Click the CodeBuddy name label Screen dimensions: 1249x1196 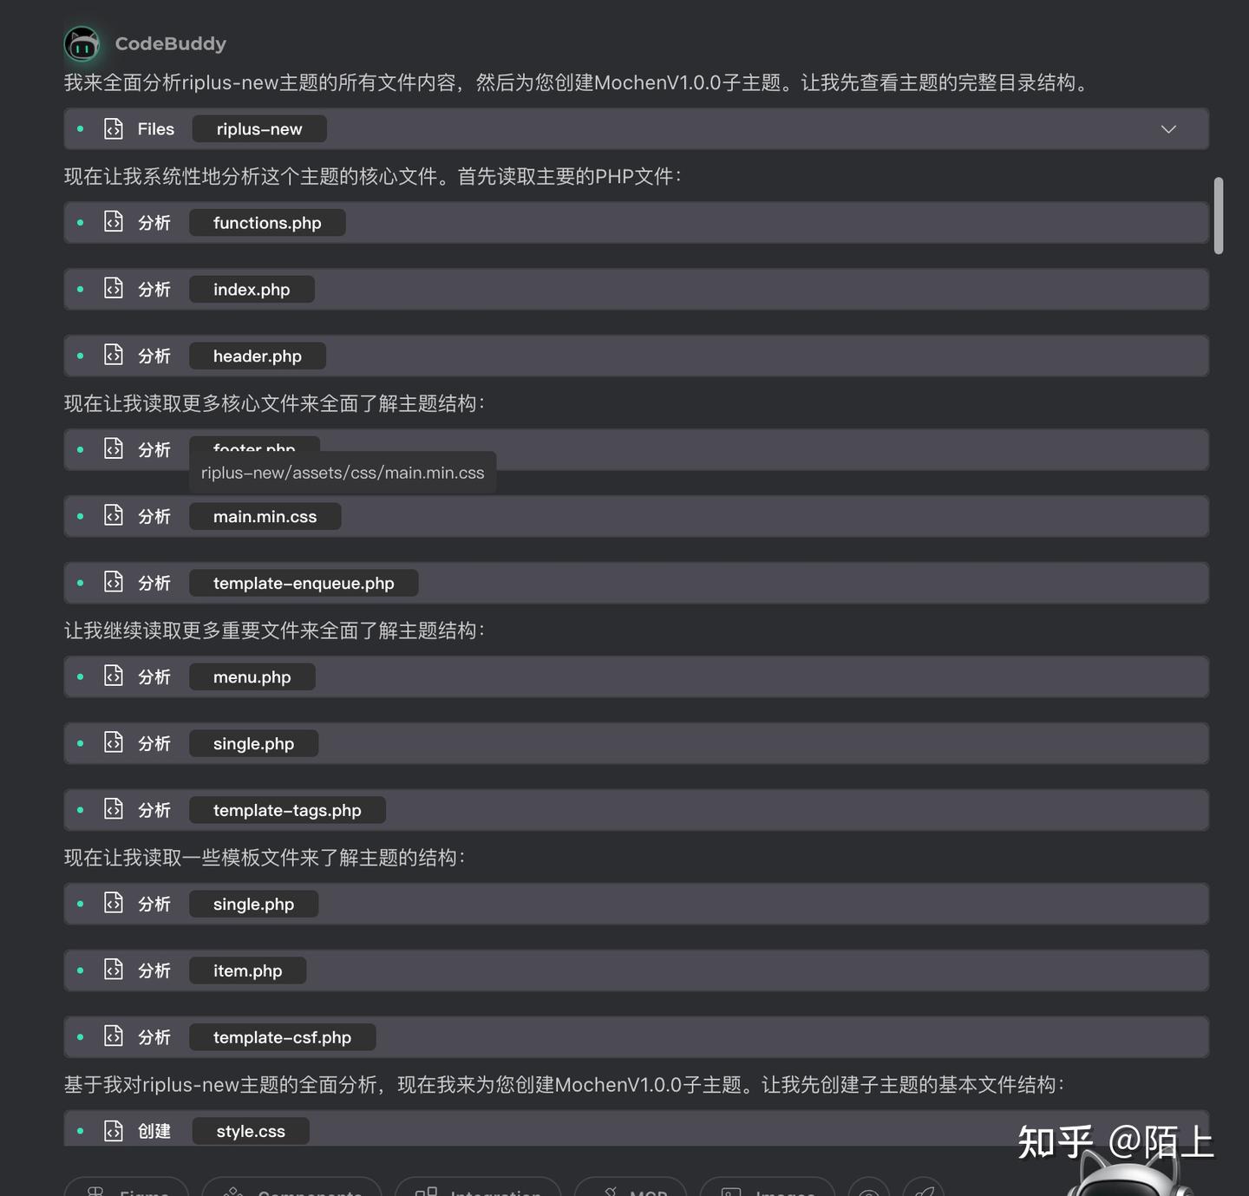coord(170,43)
